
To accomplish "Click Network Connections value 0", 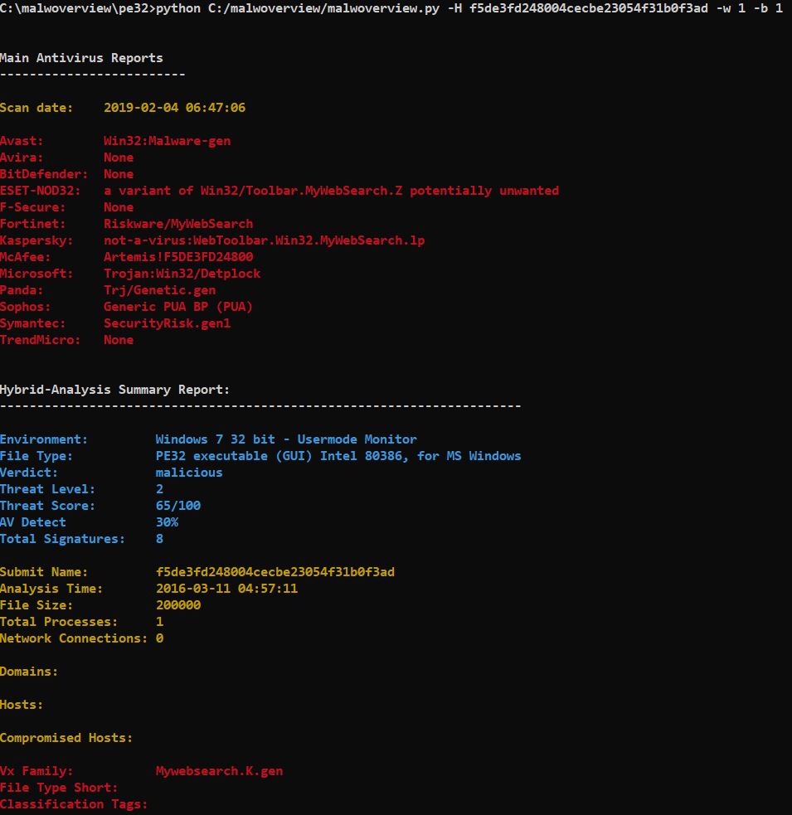I will pos(159,638).
